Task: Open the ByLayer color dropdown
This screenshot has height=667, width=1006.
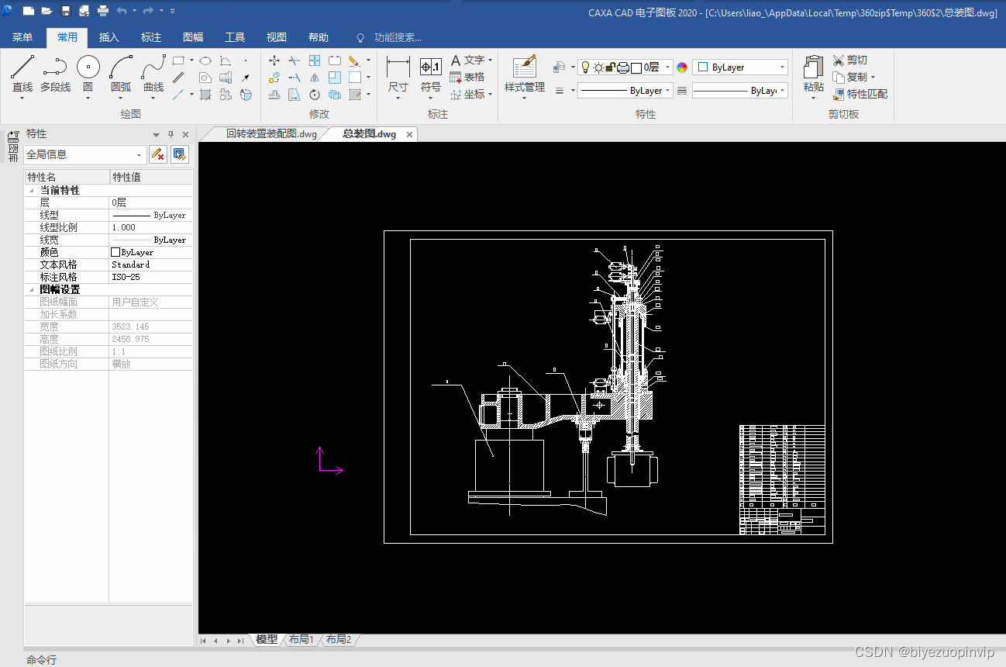Action: (x=740, y=67)
